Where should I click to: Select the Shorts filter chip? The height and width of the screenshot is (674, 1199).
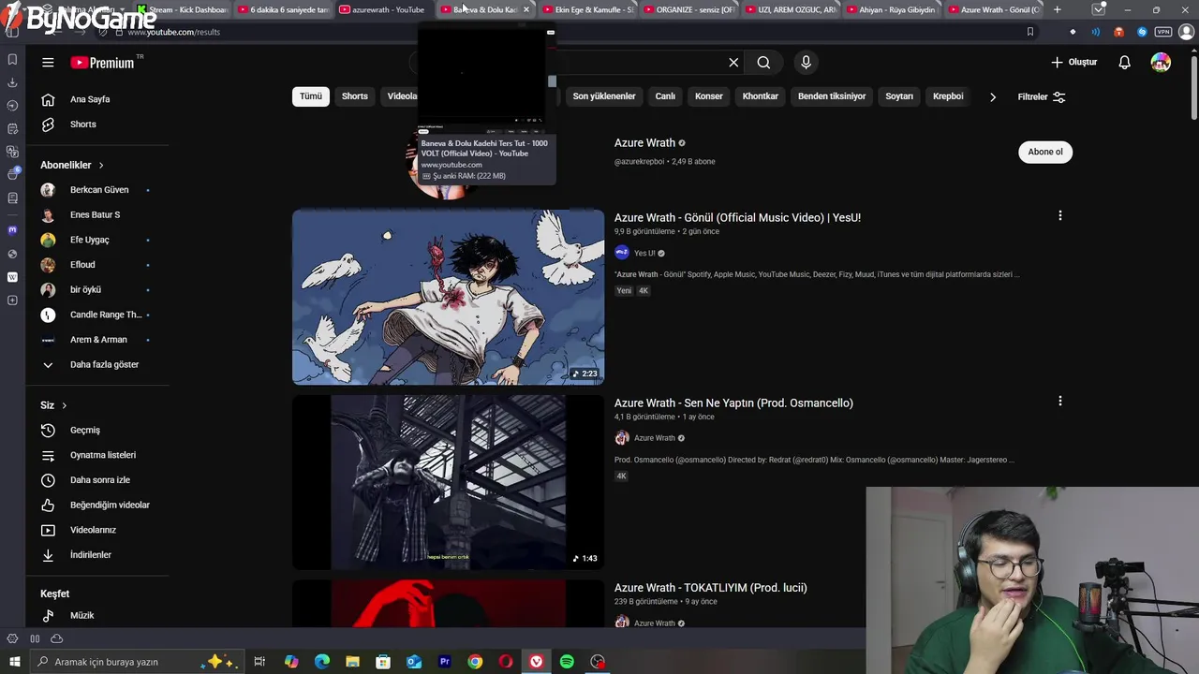coord(355,96)
